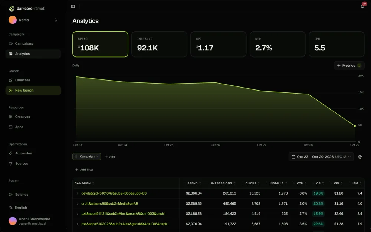Open Creatives resources page
The width and height of the screenshot is (371, 232).
click(x=33, y=117)
